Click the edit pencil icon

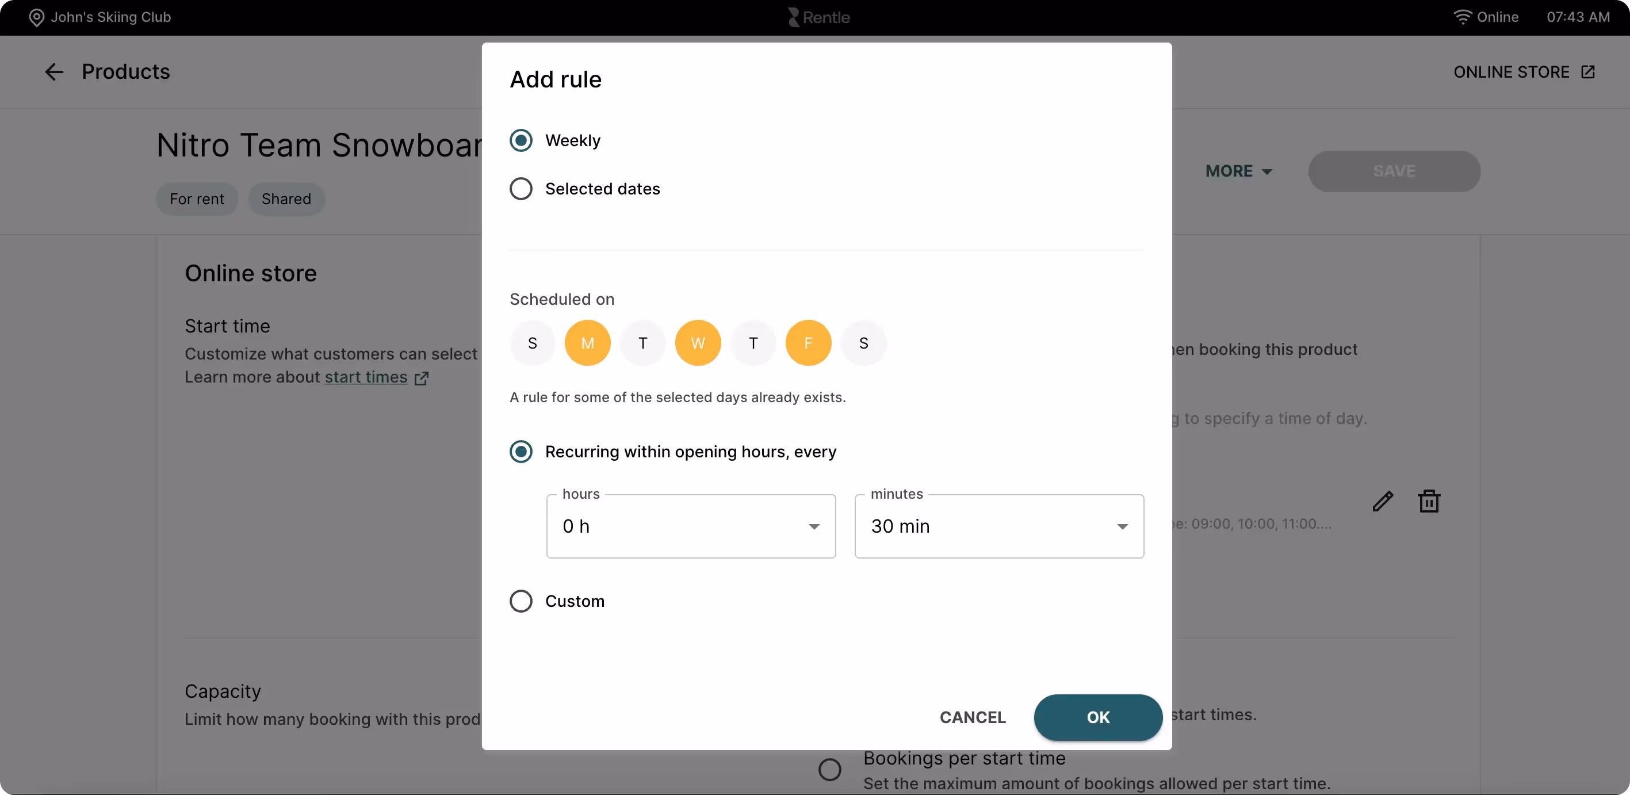coord(1383,500)
